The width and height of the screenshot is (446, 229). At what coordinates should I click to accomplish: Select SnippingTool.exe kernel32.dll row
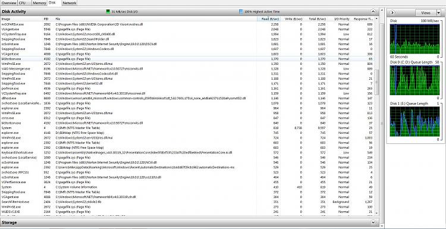click(187, 83)
